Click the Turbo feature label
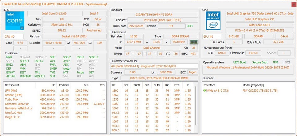297x136 pixels. pos(80,72)
